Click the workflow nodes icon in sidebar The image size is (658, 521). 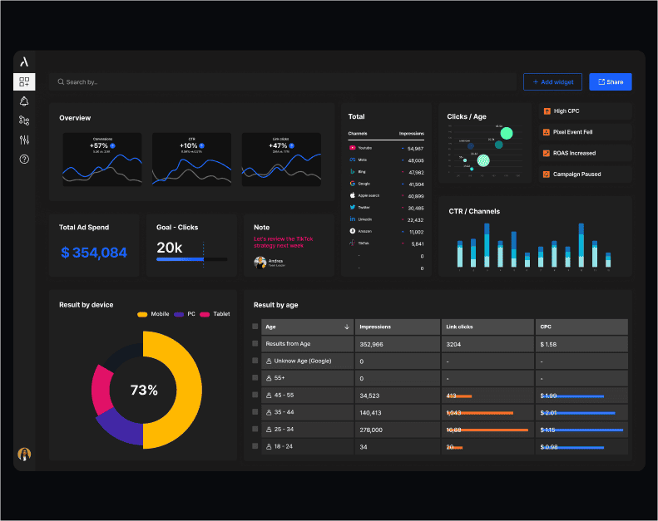point(24,120)
